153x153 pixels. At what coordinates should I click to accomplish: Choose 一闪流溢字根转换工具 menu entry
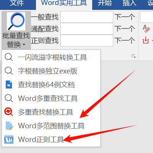click(x=51, y=57)
